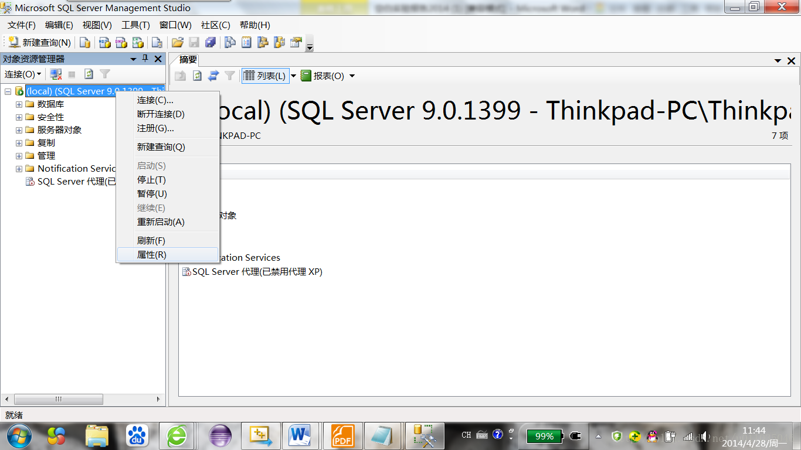Choose 连接(C)... from the context menu
The width and height of the screenshot is (801, 450).
click(x=168, y=100)
